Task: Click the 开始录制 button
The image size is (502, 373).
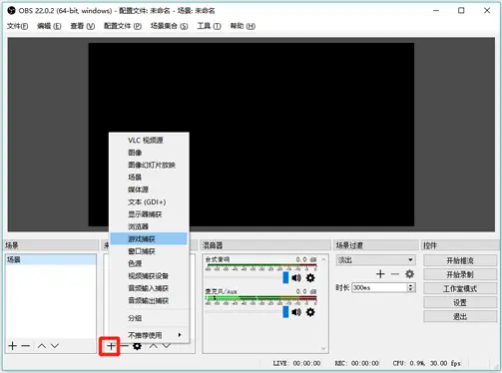Action: [460, 274]
